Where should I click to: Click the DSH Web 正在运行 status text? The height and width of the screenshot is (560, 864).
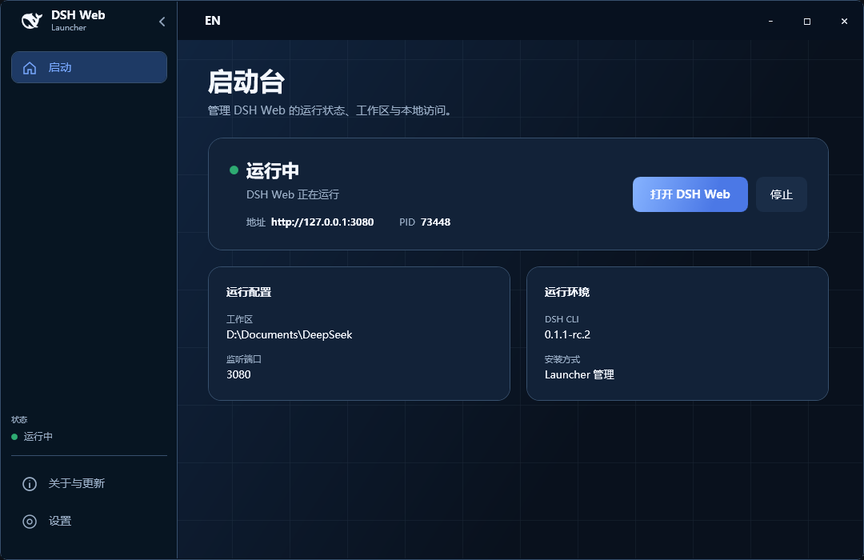(x=293, y=194)
